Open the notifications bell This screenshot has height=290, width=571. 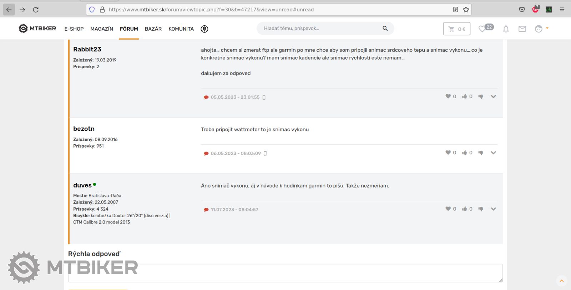[x=506, y=29]
